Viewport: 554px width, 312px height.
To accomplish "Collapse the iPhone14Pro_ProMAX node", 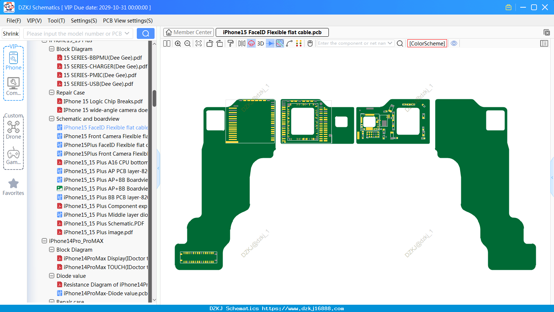I will pyautogui.click(x=44, y=241).
